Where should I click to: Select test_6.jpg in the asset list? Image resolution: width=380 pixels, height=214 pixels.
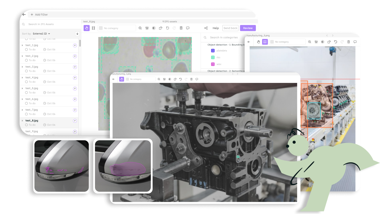pos(49,101)
